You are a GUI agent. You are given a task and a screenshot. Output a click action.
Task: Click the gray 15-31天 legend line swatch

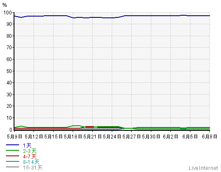point(12,167)
